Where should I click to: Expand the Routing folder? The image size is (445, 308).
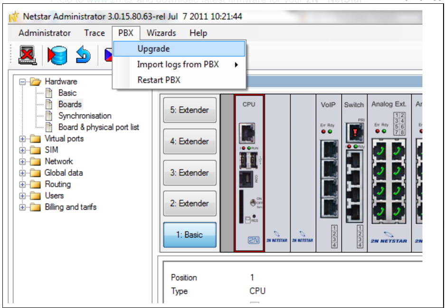tap(22, 184)
